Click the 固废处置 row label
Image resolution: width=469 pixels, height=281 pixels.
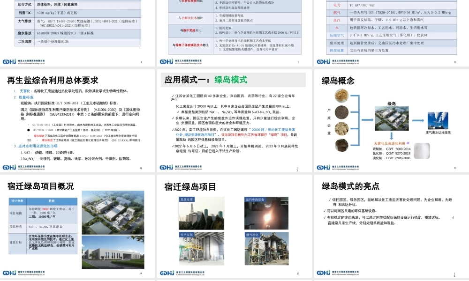[x=337, y=51]
